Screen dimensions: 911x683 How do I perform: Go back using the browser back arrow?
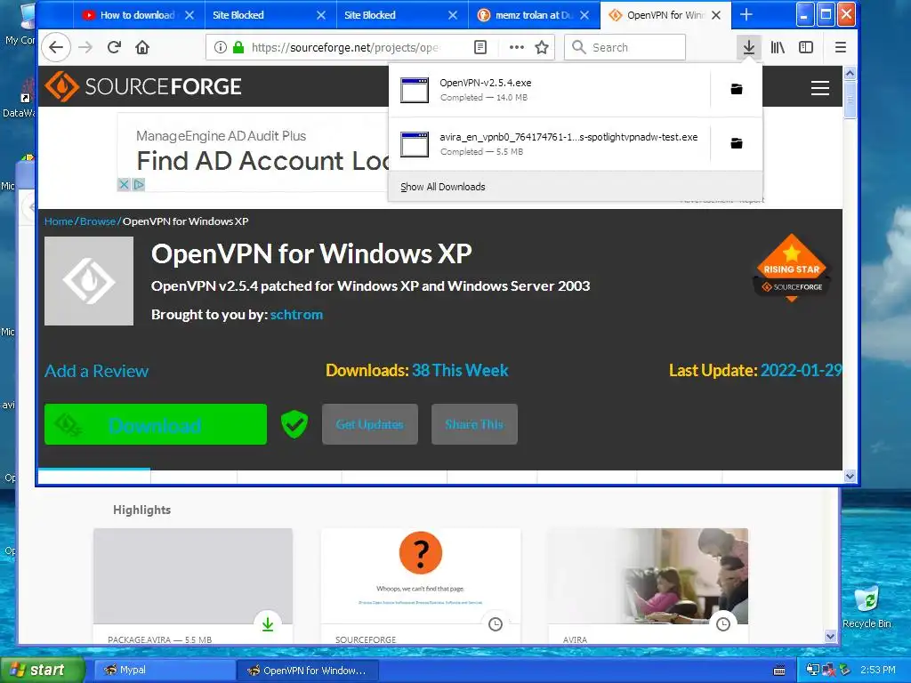coord(56,48)
